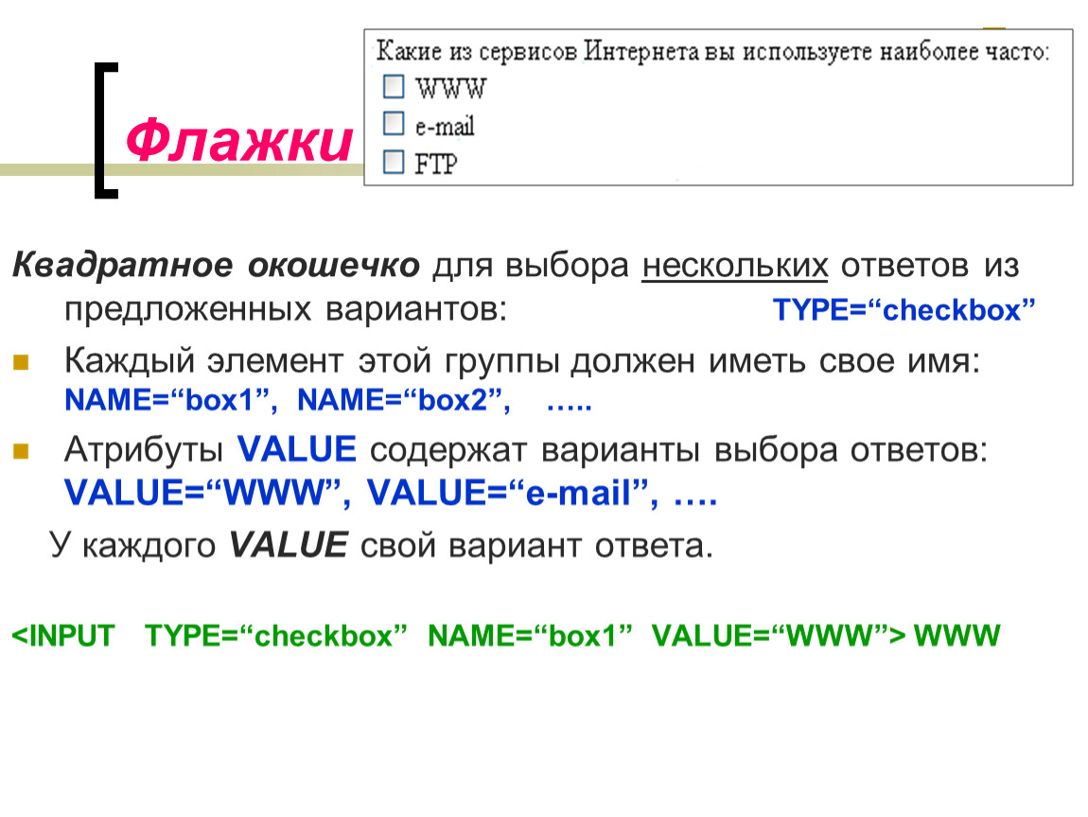Click the 'WWW' checkbox label

coord(451,88)
